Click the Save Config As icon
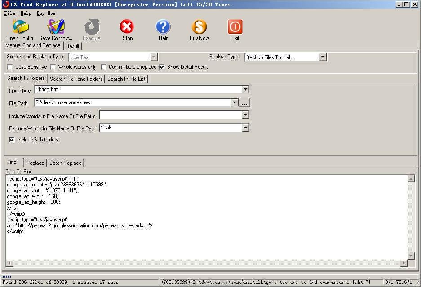 56,27
